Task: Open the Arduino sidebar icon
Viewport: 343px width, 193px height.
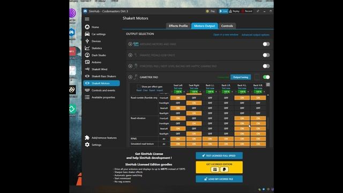Action: coord(87,62)
